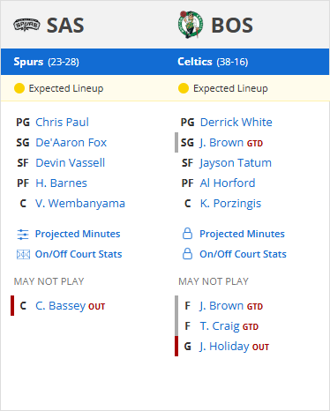Click the yellow Expected Lineup dot for Spurs
Viewport: 330px width, 411px height.
(x=19, y=88)
